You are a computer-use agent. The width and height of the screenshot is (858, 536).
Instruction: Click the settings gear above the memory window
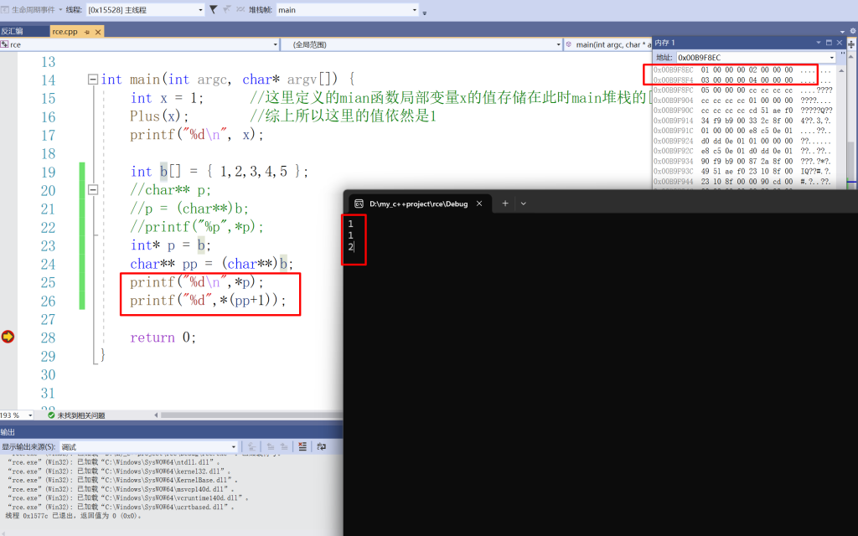(x=852, y=31)
